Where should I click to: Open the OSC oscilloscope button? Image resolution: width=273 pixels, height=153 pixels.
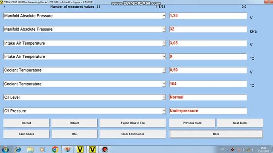[x=74, y=134]
